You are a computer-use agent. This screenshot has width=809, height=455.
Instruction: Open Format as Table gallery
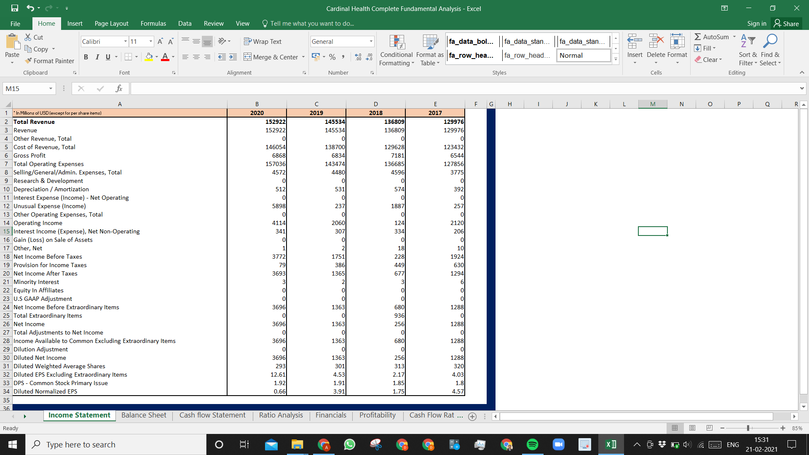(430, 50)
